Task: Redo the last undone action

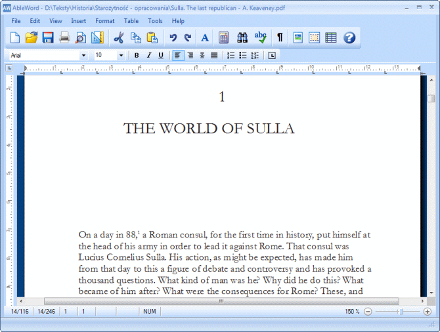Action: (188, 37)
